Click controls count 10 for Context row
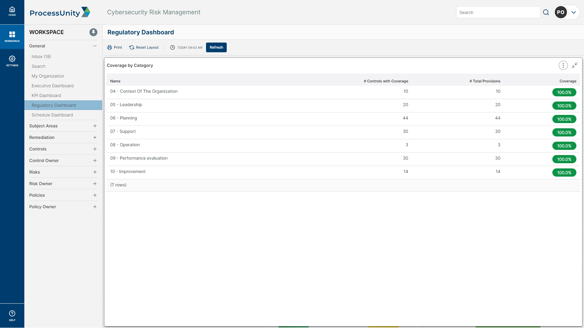Image resolution: width=584 pixels, height=328 pixels. [x=406, y=91]
